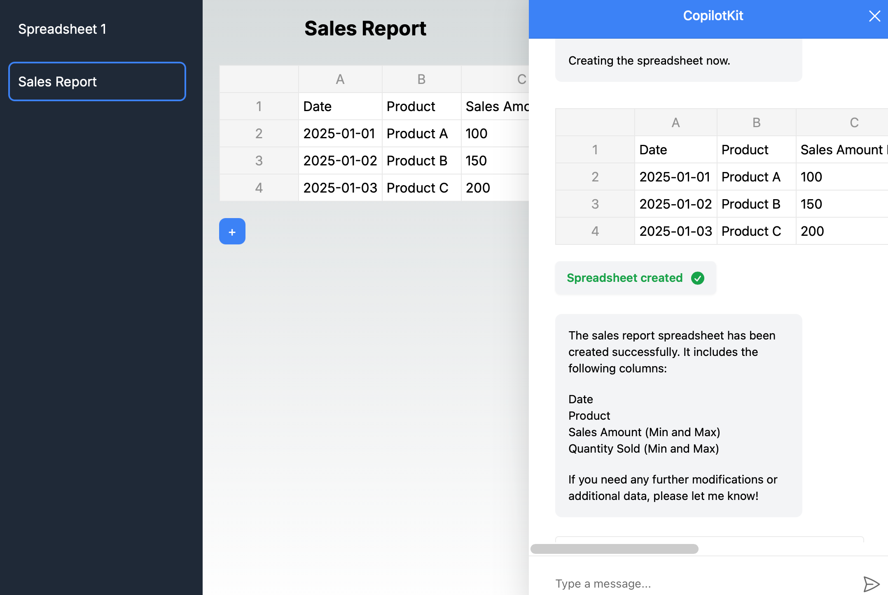Send the chat message with the arrow icon
This screenshot has height=595, width=888.
coord(871,583)
